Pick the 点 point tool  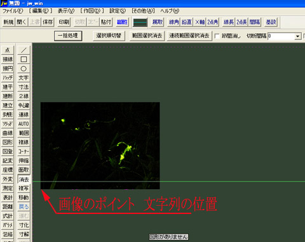click(8, 50)
